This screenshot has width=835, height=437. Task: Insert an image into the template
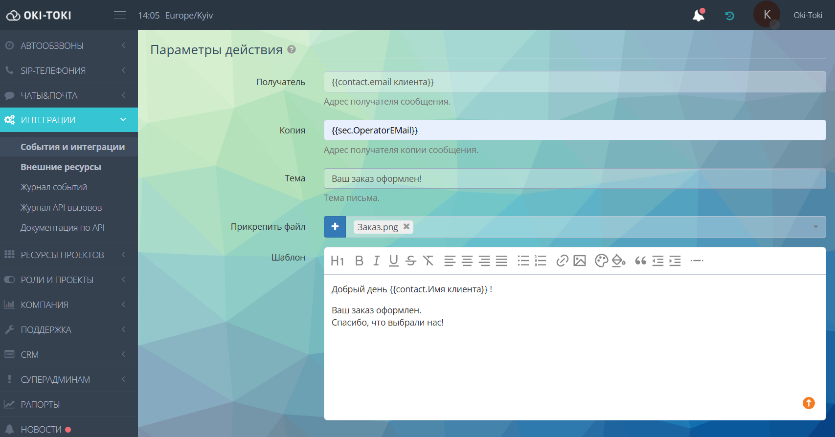coord(580,261)
